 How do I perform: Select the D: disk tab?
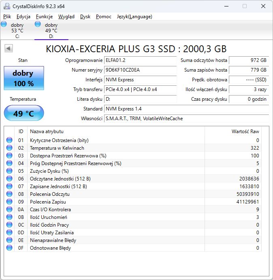[51, 30]
